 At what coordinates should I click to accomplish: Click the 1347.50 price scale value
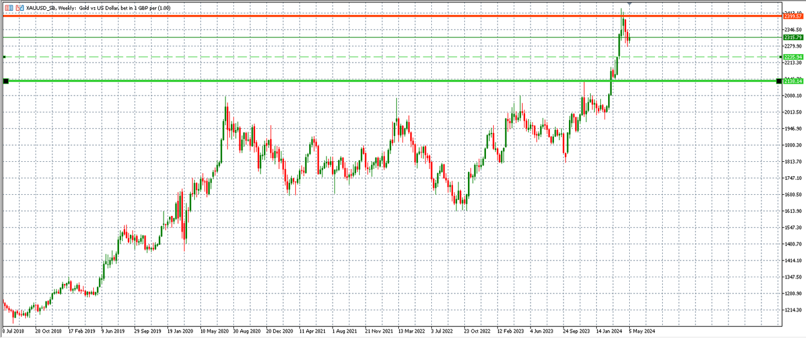point(793,277)
